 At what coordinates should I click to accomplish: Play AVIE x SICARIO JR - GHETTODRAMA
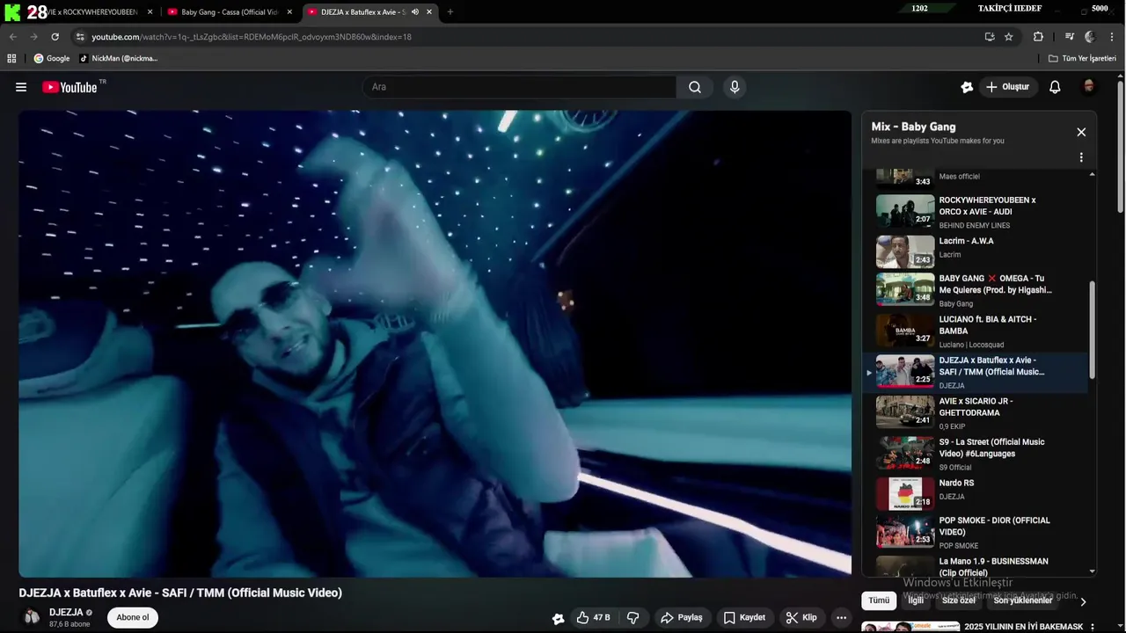click(976, 412)
